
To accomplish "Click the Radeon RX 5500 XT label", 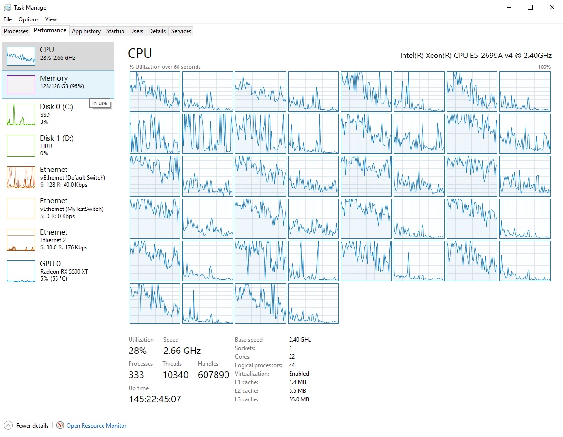I will 64,272.
